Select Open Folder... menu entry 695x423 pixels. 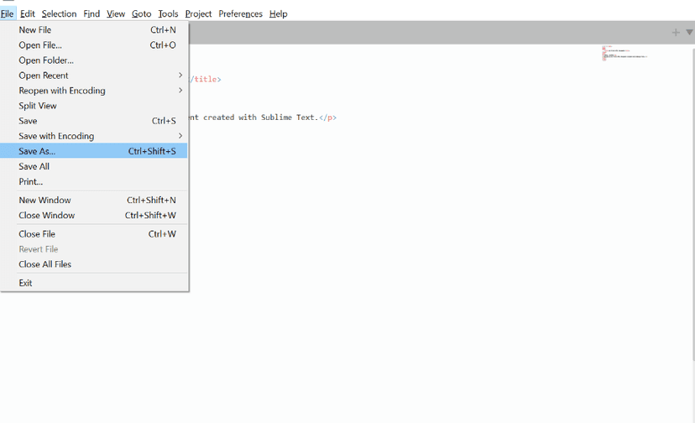tap(94, 60)
